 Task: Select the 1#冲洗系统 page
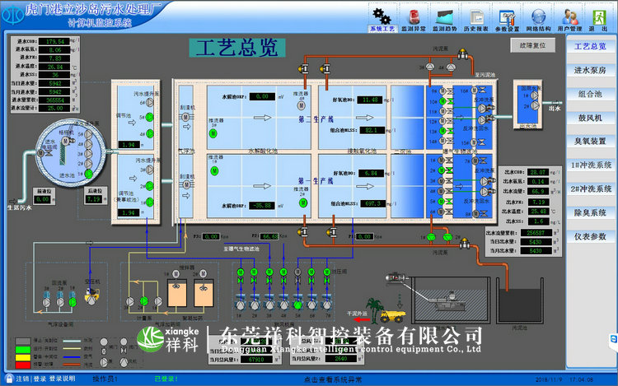pos(590,165)
